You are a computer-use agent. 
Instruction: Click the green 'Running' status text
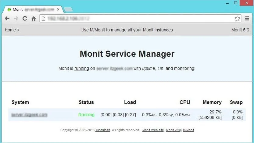coord(86,115)
